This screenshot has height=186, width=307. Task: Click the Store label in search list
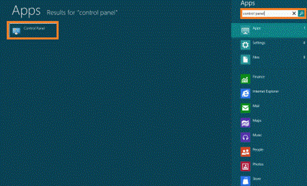256,179
